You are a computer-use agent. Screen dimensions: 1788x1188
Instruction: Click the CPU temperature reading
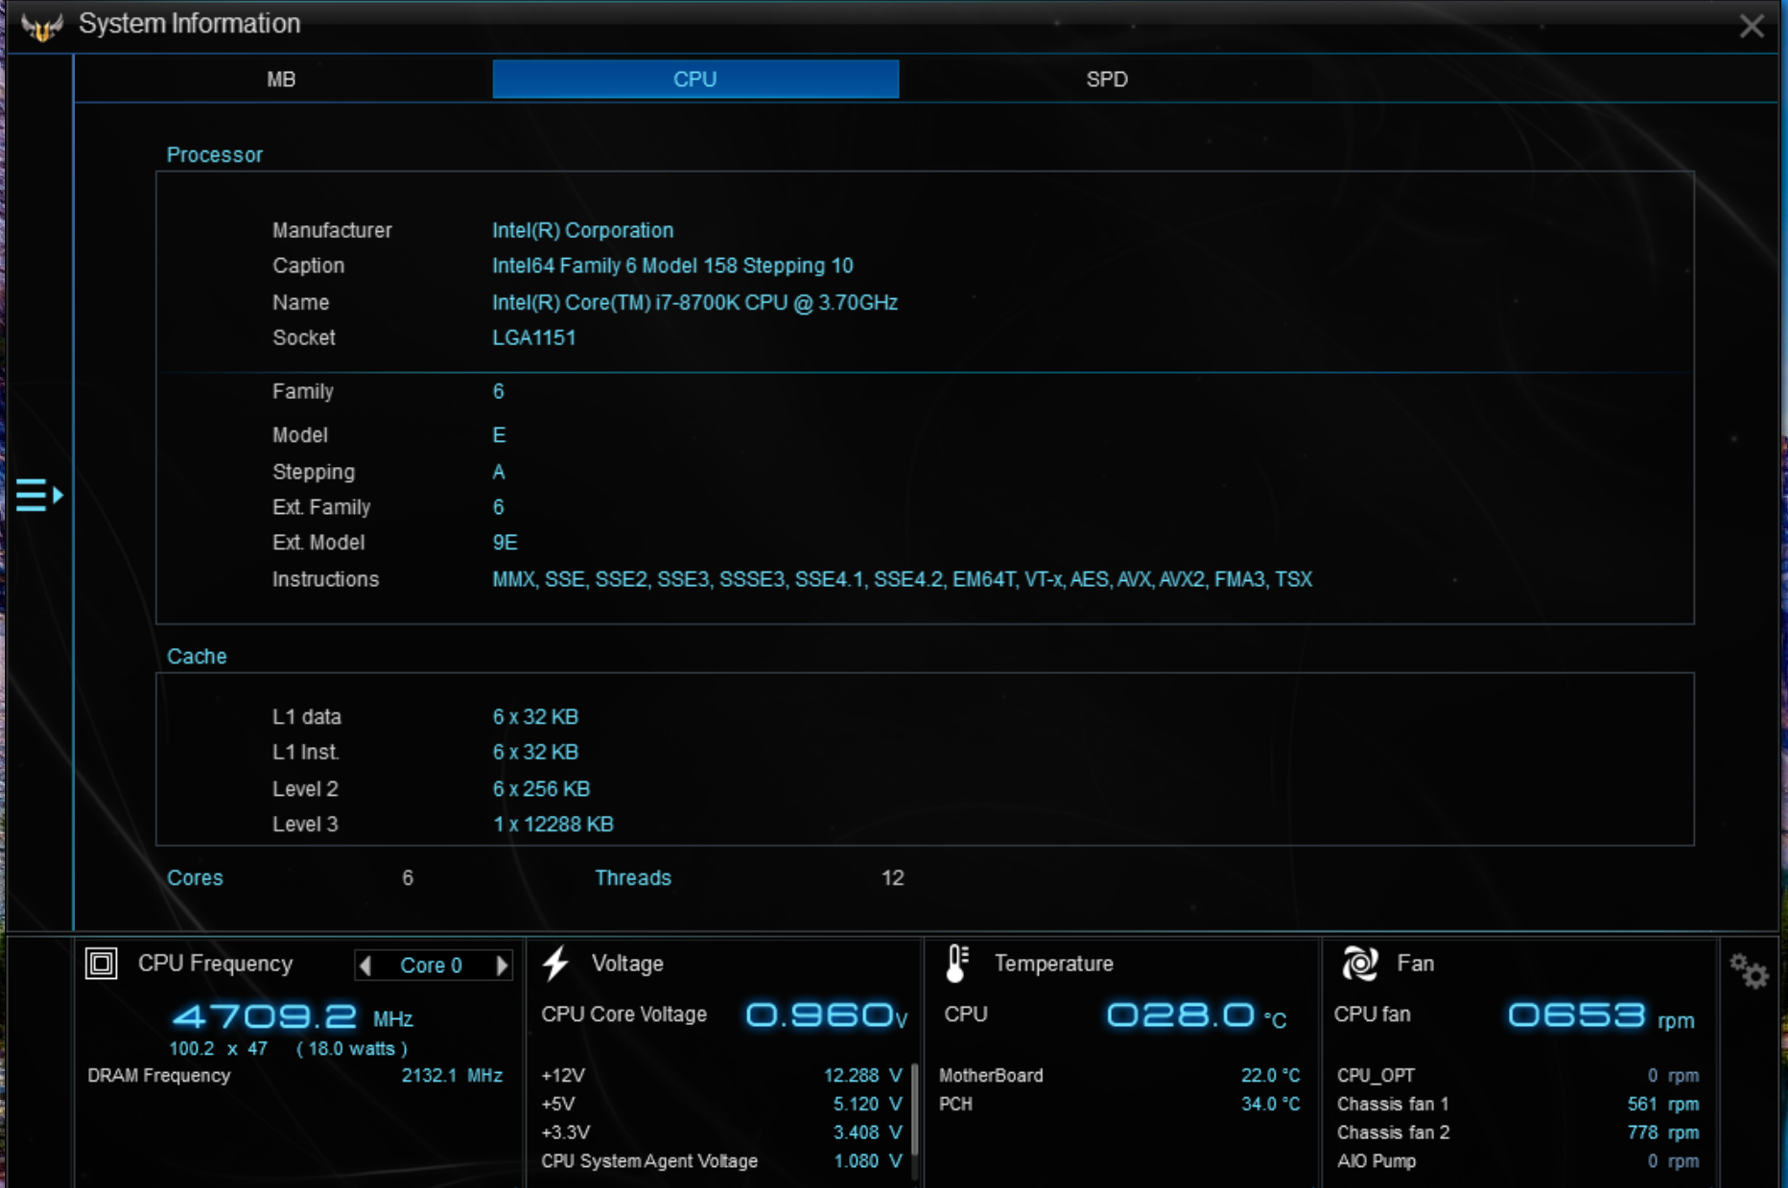pos(1180,1015)
